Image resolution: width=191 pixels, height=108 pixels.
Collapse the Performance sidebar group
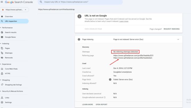pos(1,28)
